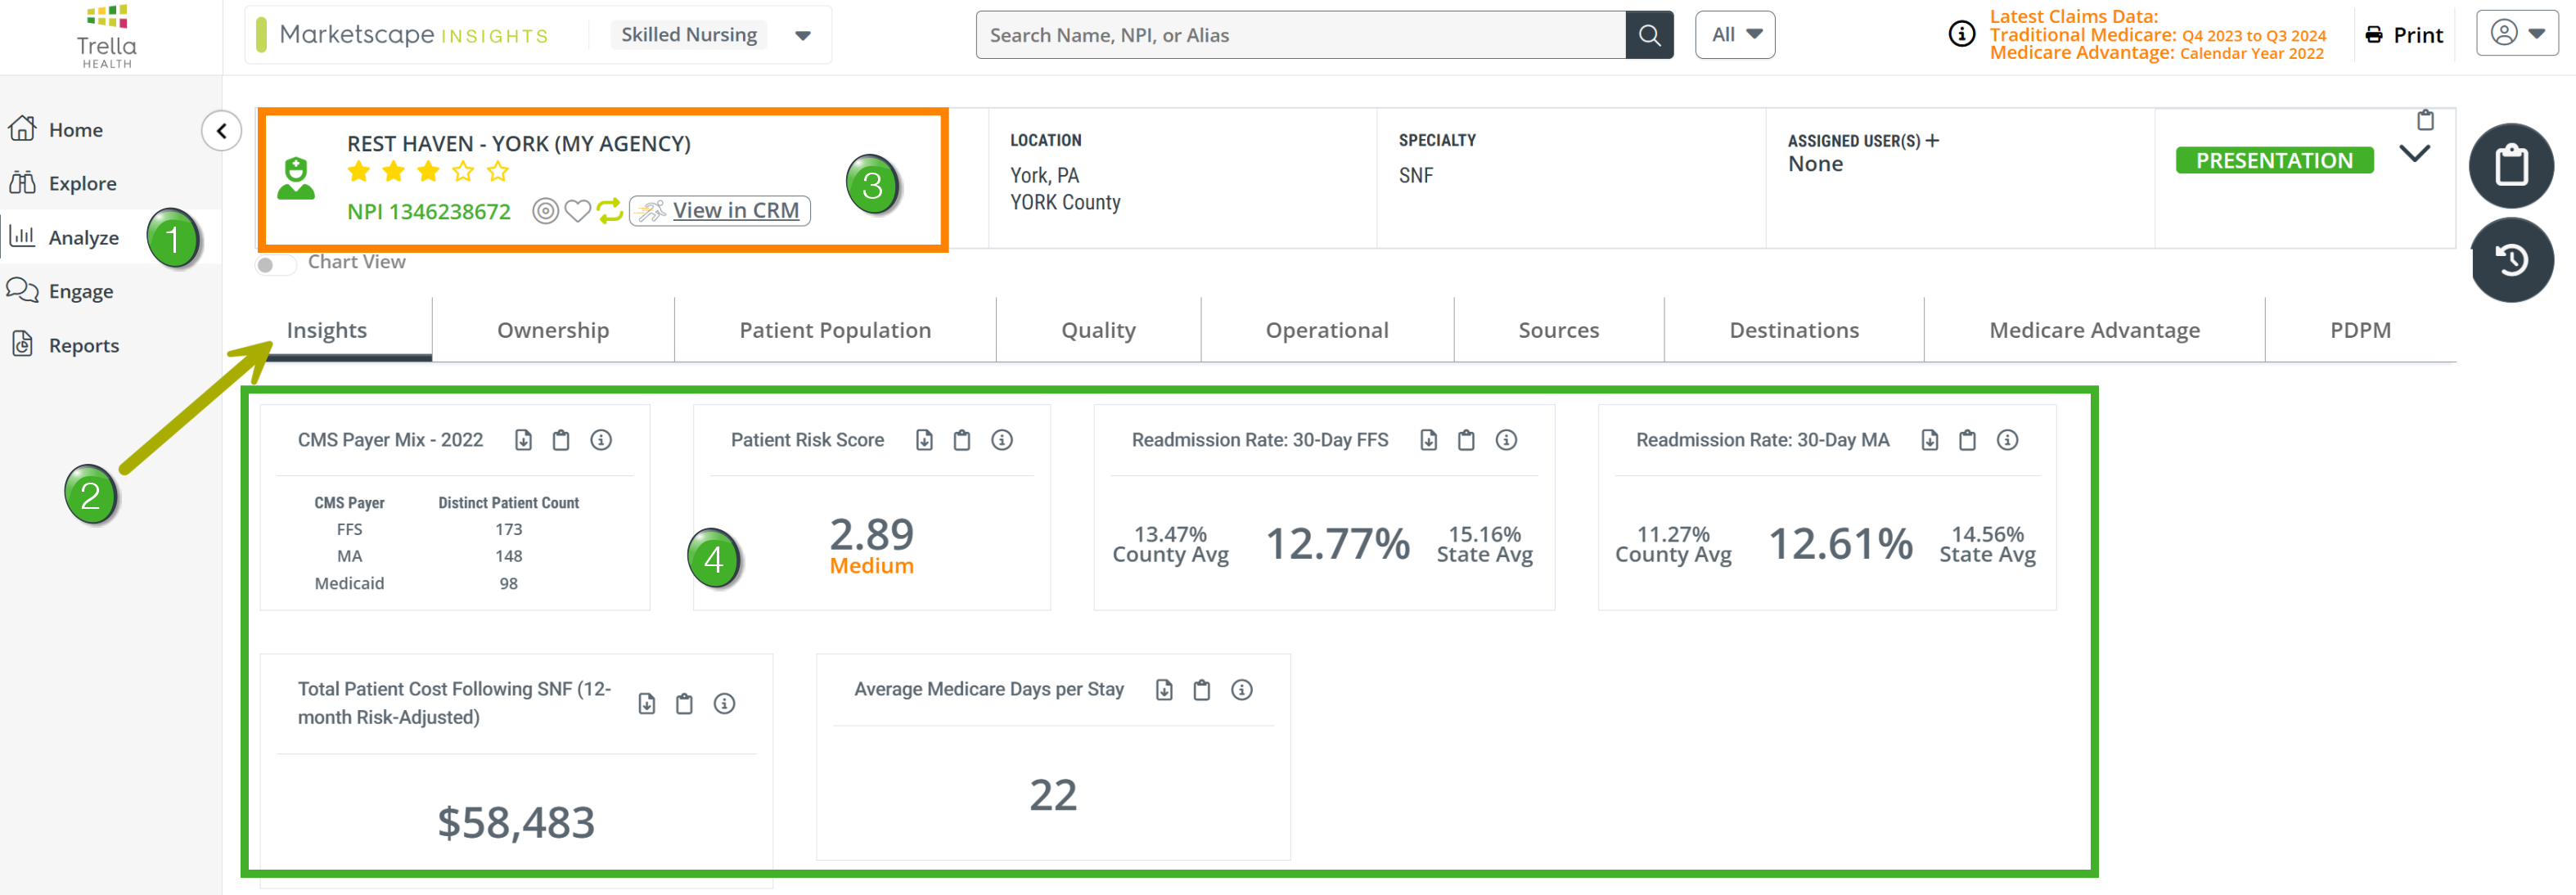
Task: Download Average Medicare Days per Stay card
Action: point(1164,690)
